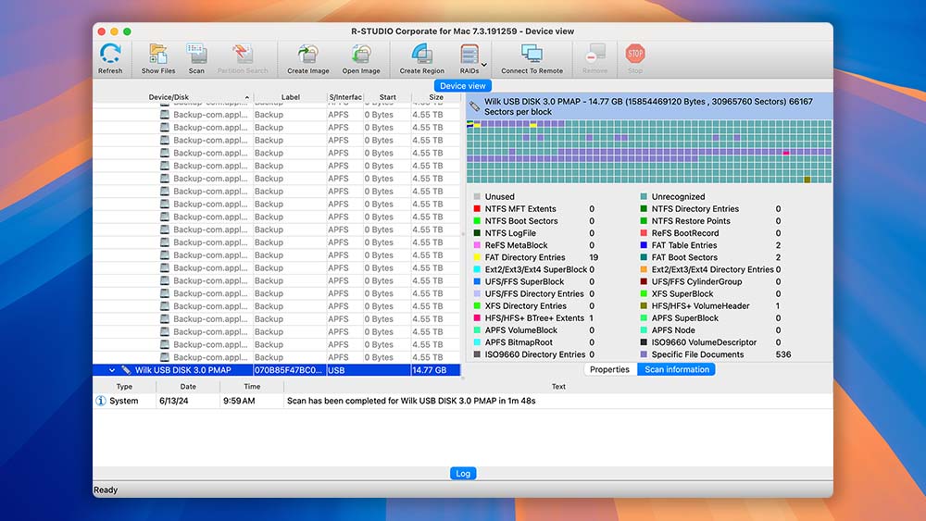Open the Properties tab

pos(609,369)
